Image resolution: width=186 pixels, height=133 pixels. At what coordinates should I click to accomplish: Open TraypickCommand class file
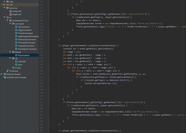tap(26, 46)
